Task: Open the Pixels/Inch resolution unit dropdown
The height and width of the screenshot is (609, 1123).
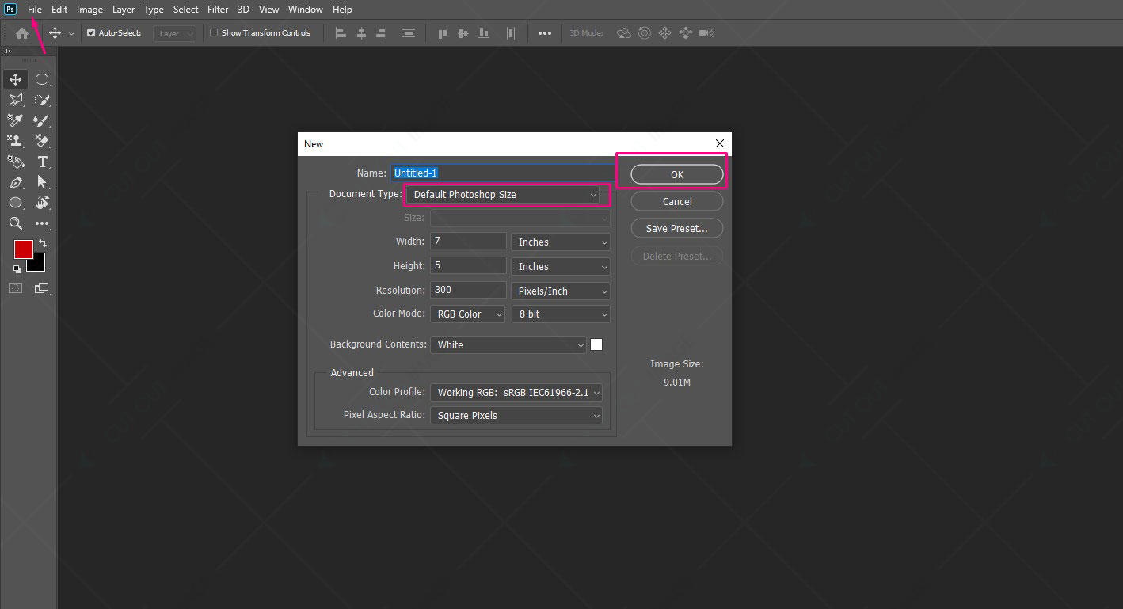Action: click(x=561, y=291)
